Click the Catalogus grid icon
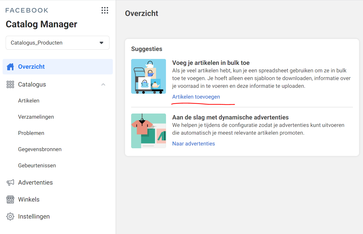 (x=10, y=84)
